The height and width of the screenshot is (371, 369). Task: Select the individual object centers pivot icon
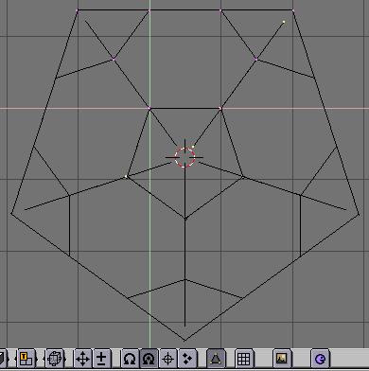187,359
